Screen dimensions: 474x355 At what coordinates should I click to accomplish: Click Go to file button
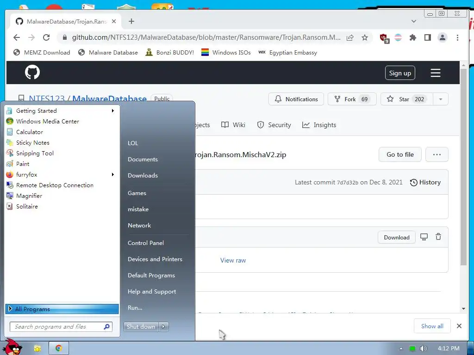coord(400,154)
